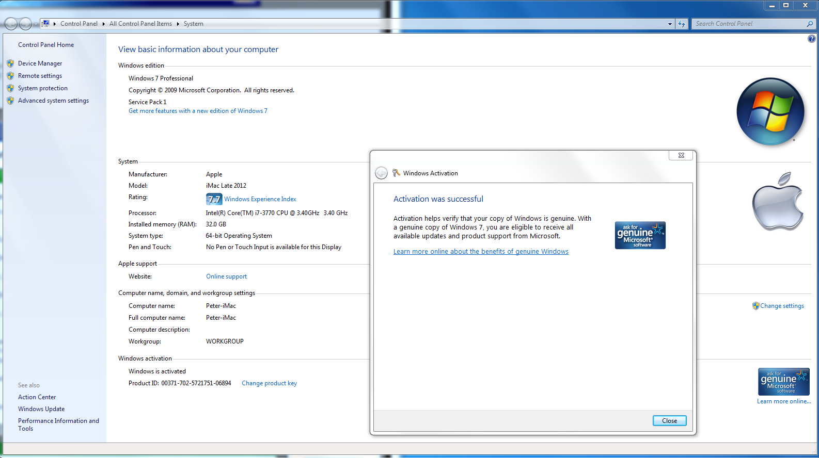Click the 'Apple' manufacturer value
The height and width of the screenshot is (458, 819).
(x=214, y=174)
